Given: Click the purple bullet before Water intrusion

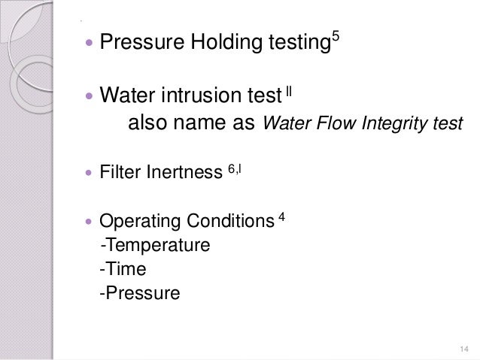Looking at the screenshot, I should click(89, 96).
